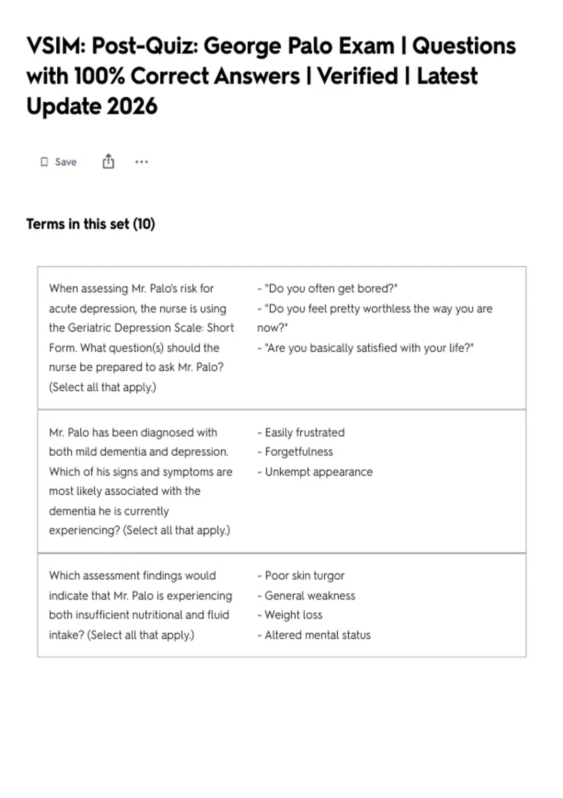Screen dimensions: 563x798
Task: Click 'Are you basically satisfied with your life?' answer
Action: [x=365, y=348]
